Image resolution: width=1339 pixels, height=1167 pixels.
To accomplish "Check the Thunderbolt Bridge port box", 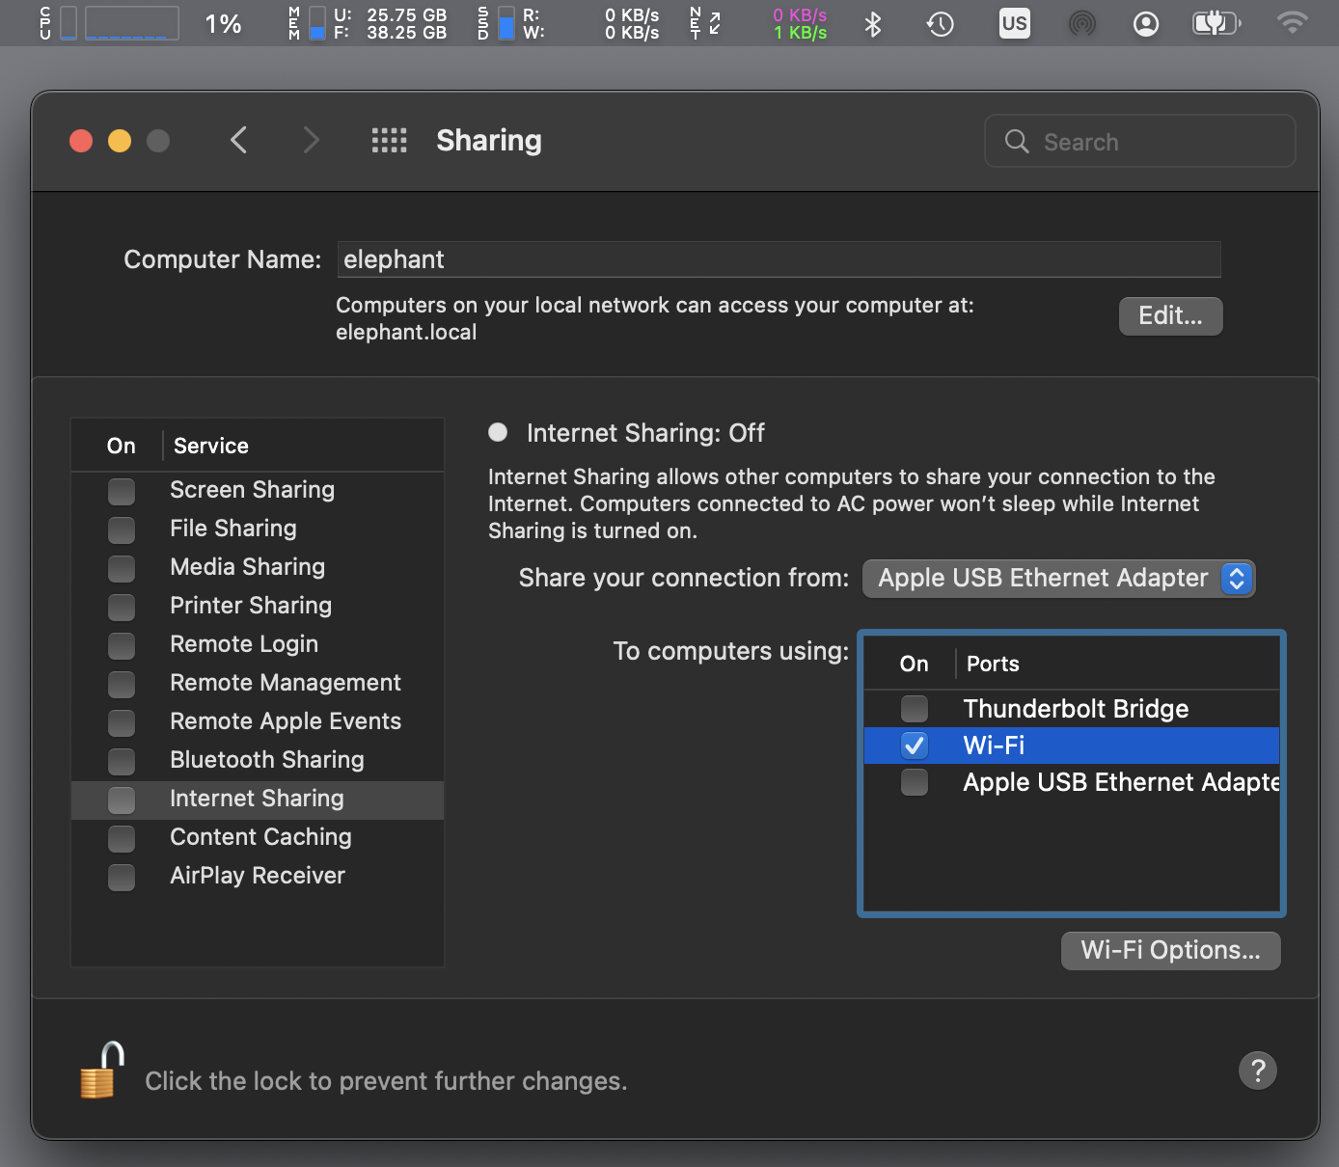I will [x=915, y=709].
